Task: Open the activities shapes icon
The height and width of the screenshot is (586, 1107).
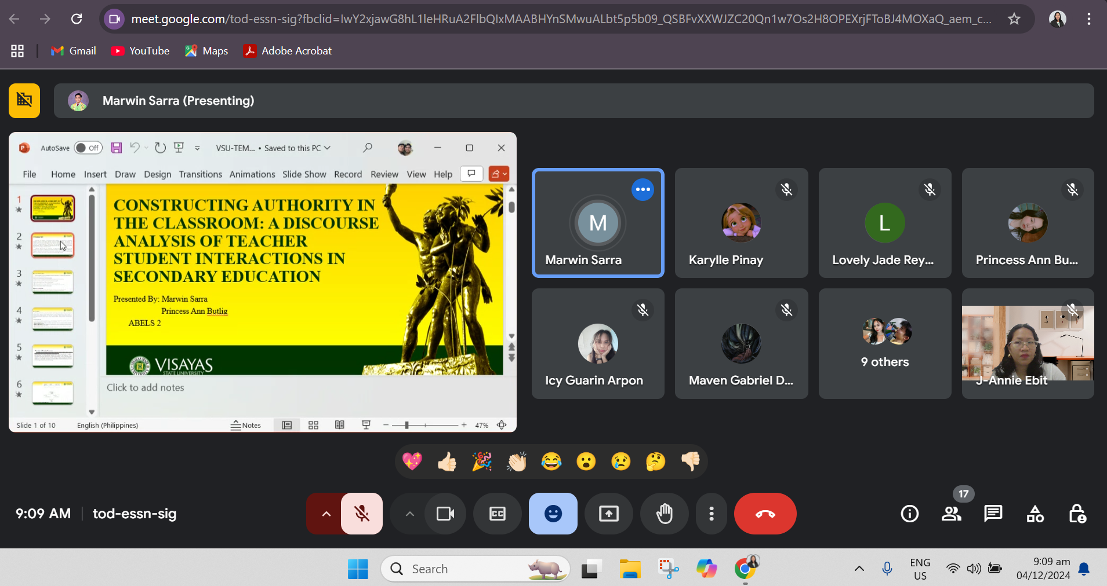Action: pyautogui.click(x=1035, y=514)
